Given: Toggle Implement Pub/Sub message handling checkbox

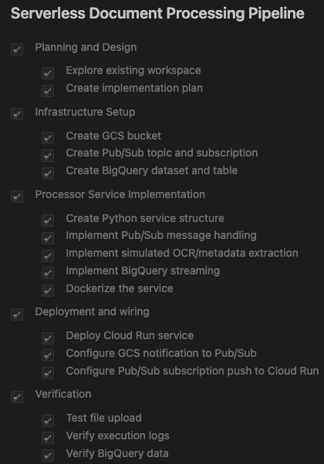Looking at the screenshot, I should [48, 238].
